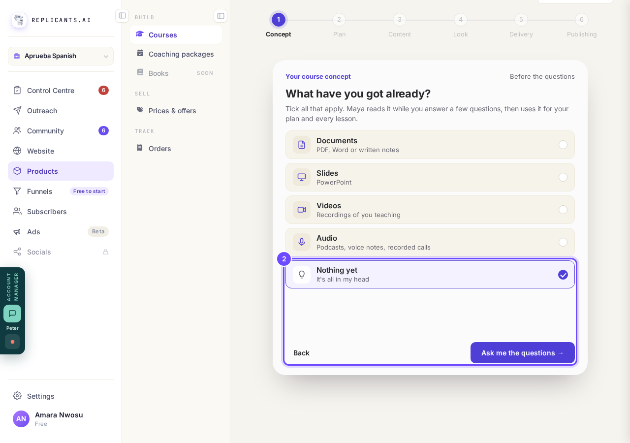Go to the Products section

61,171
